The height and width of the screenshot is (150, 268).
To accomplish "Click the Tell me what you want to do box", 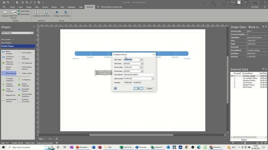I will tap(110, 7).
